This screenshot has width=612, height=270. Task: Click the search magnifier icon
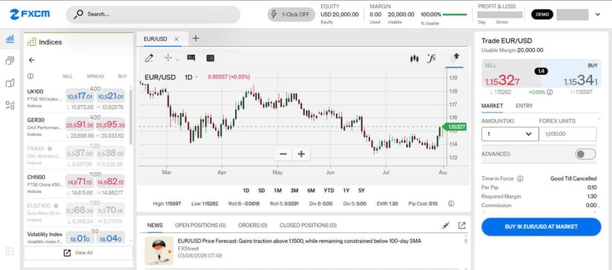click(x=79, y=14)
